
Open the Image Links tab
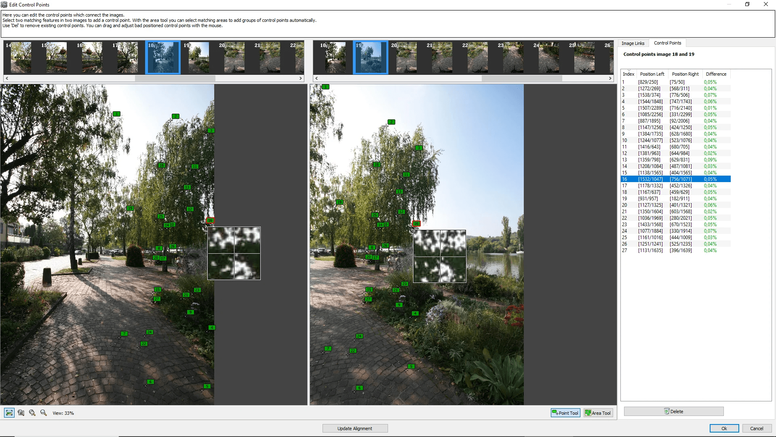click(633, 43)
